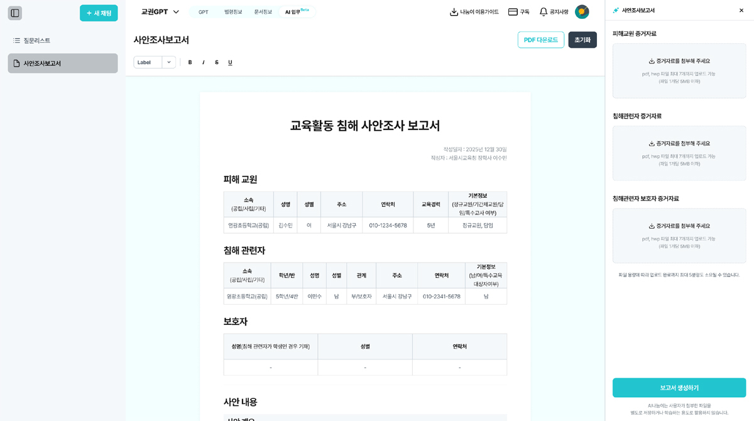
Task: Collapse the left sidebar panel
Action: (14, 13)
